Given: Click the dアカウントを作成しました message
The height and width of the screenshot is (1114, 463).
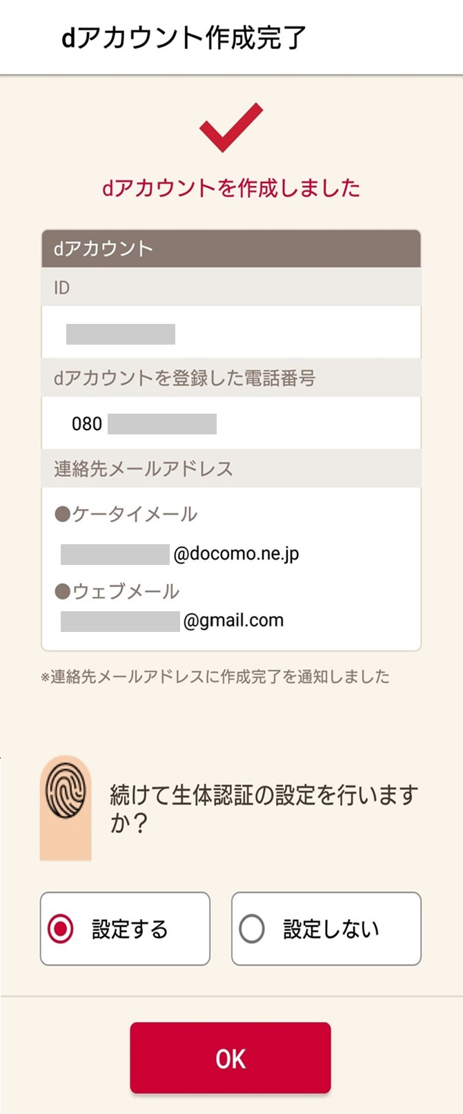Looking at the screenshot, I should tap(231, 188).
